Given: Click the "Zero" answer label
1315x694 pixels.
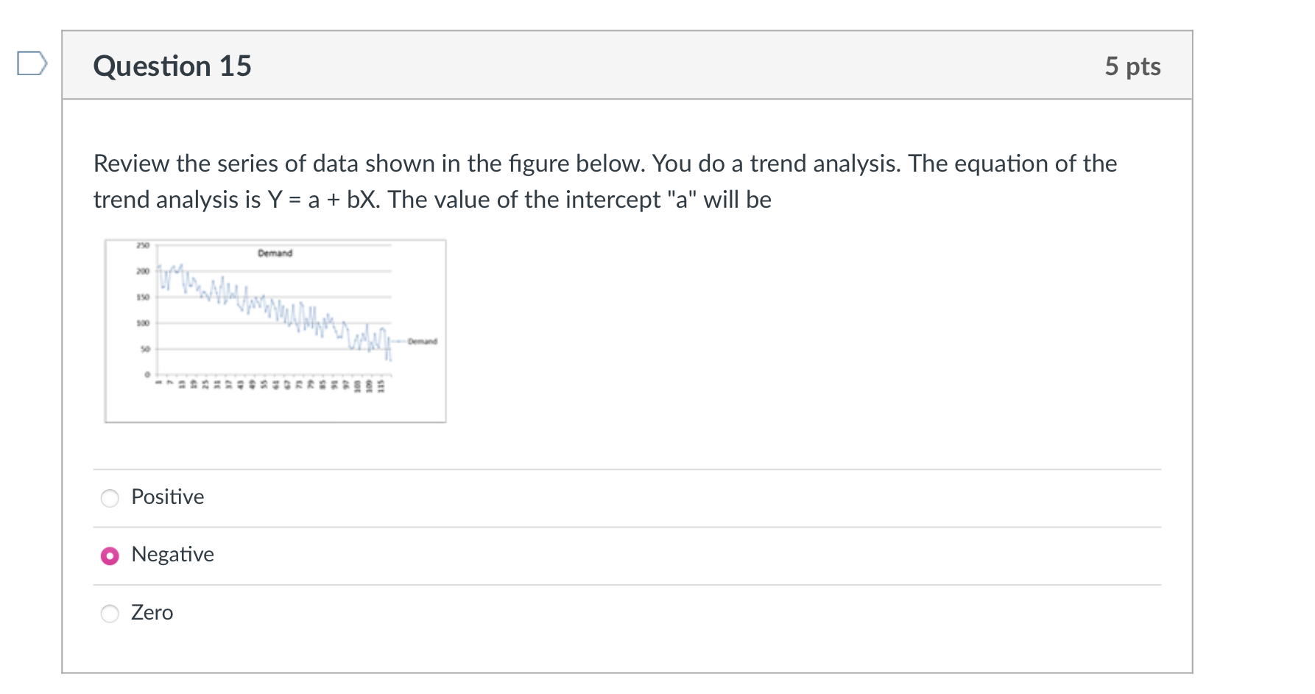Looking at the screenshot, I should pyautogui.click(x=152, y=613).
